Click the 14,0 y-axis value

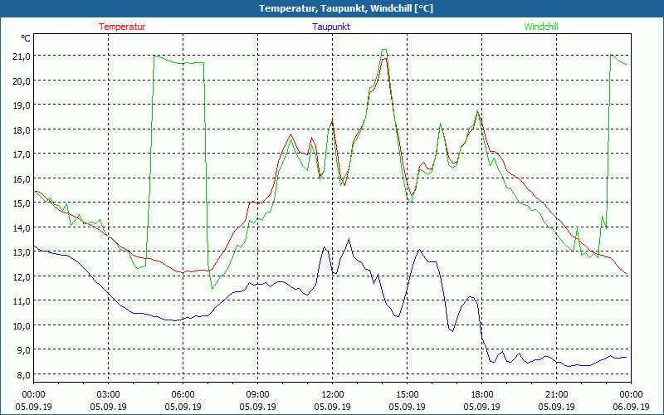tap(22, 227)
